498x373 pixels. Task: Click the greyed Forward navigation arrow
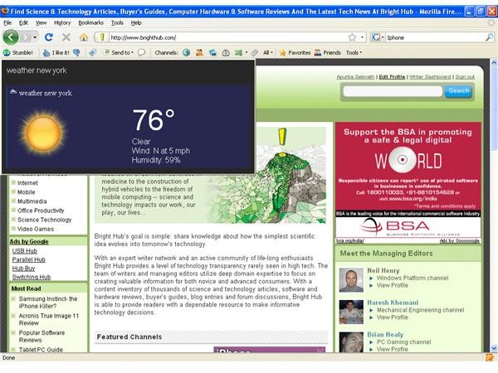pos(26,37)
